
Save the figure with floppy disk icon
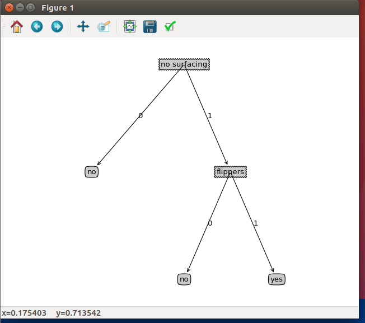click(x=149, y=26)
